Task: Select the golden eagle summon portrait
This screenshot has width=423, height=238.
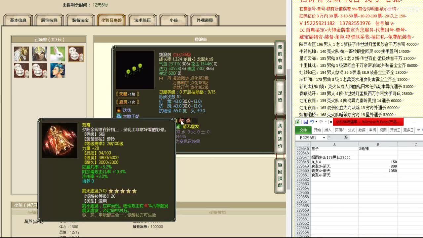Action: [x=21, y=54]
